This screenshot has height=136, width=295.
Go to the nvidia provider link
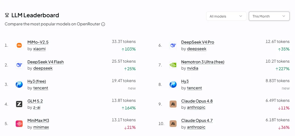point(193,68)
